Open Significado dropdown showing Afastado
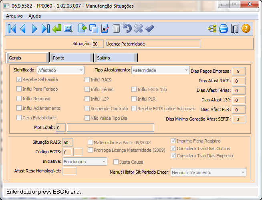The height and width of the screenshot is (200, 262). [x=60, y=70]
